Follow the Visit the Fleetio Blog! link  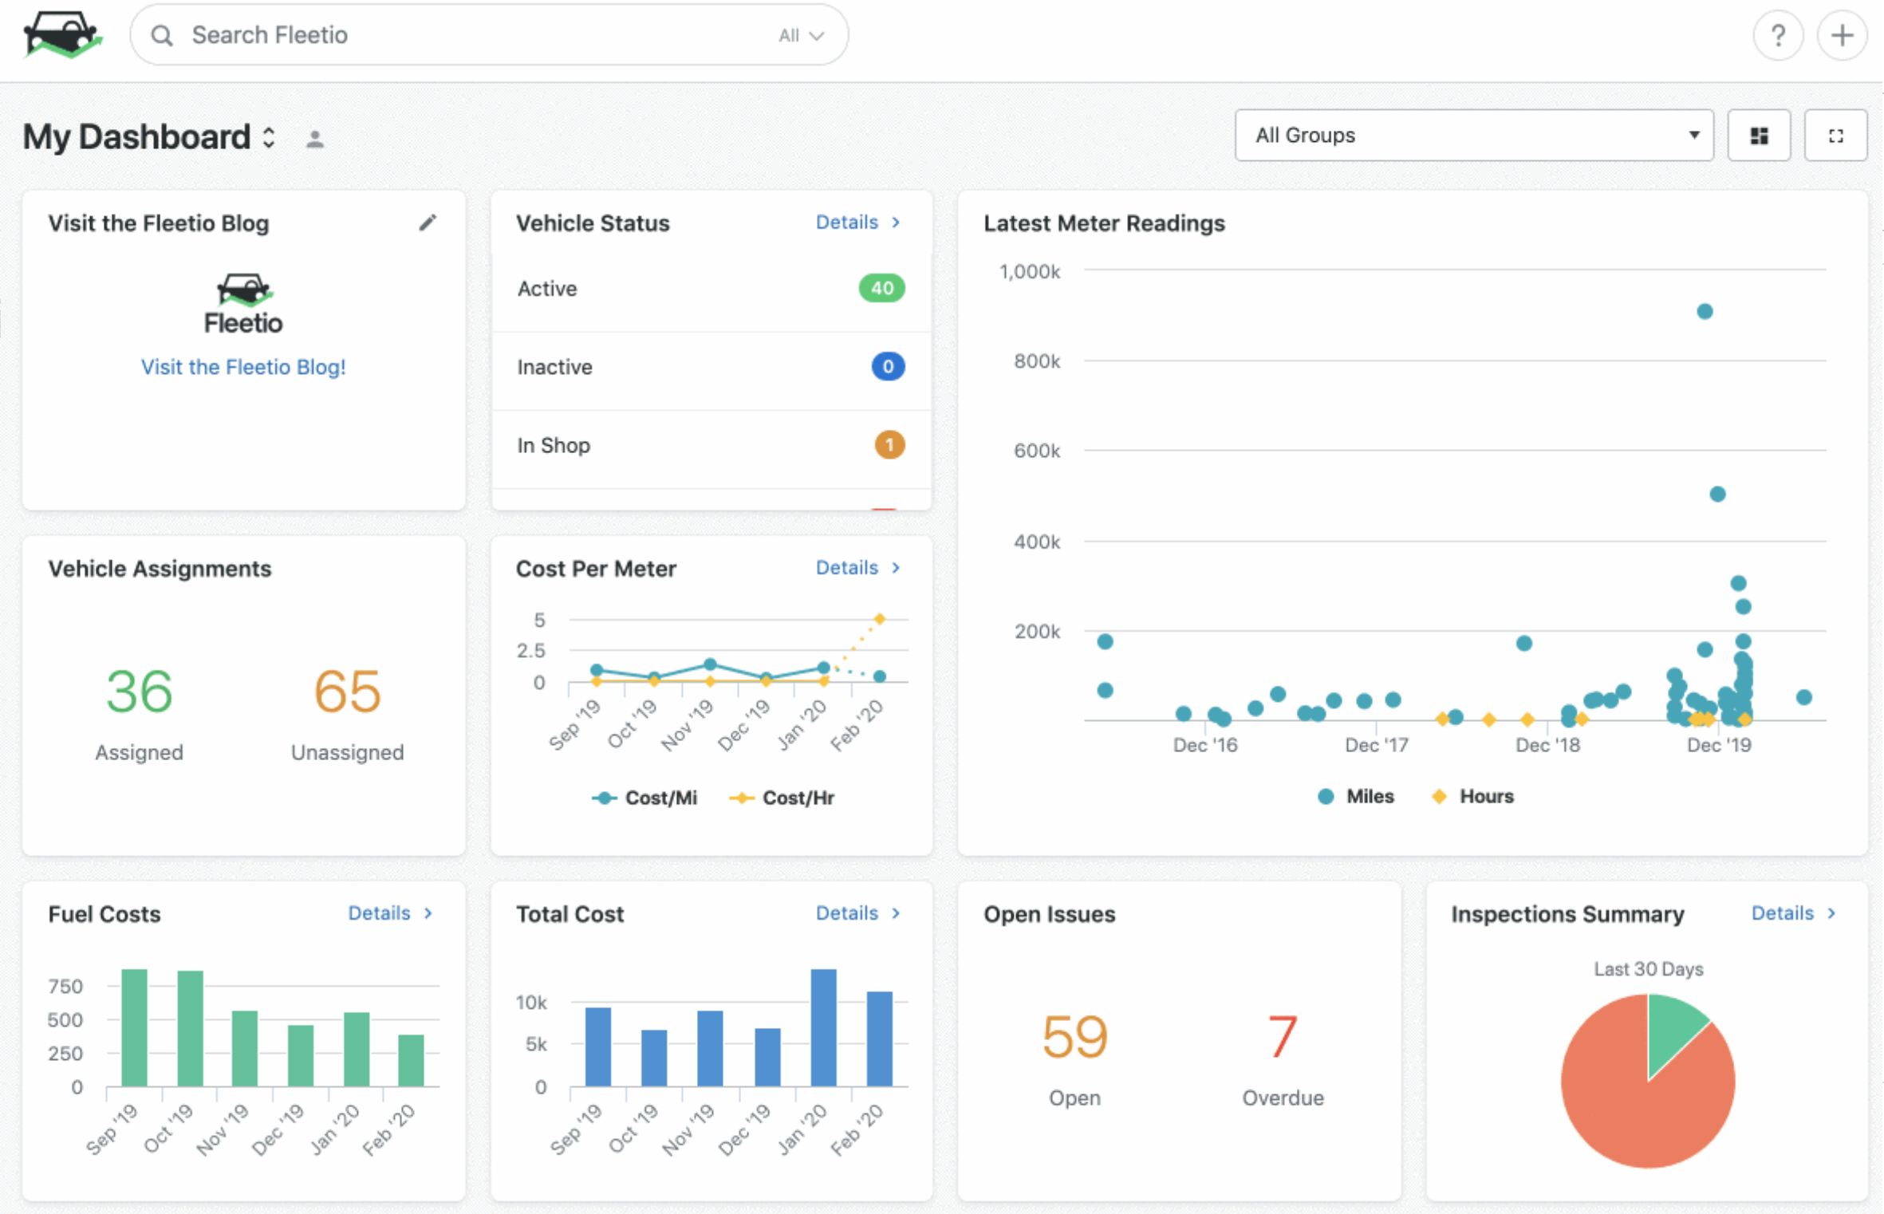coord(243,367)
